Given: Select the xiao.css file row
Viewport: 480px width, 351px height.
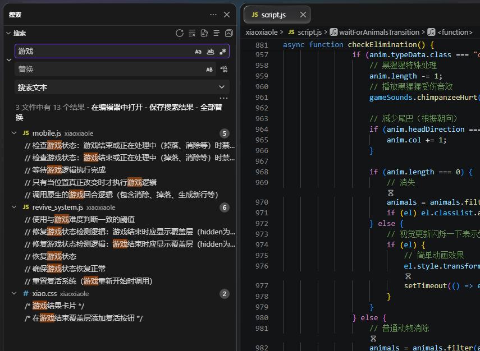Looking at the screenshot, I should 120,293.
